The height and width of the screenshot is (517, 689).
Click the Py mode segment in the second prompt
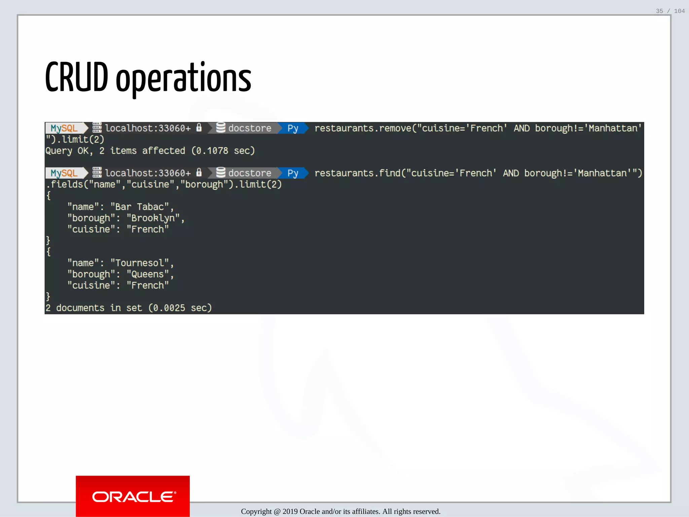(293, 173)
